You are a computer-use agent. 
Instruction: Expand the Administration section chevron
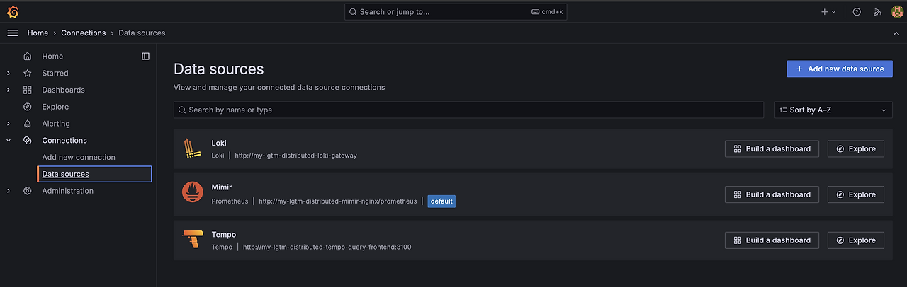pos(9,191)
